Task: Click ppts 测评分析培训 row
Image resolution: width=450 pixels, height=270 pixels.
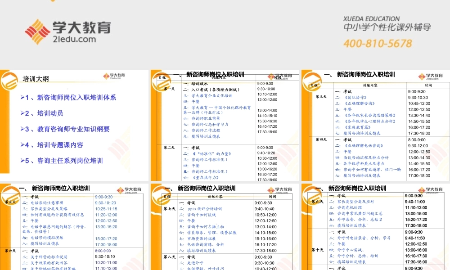Action: point(200,209)
